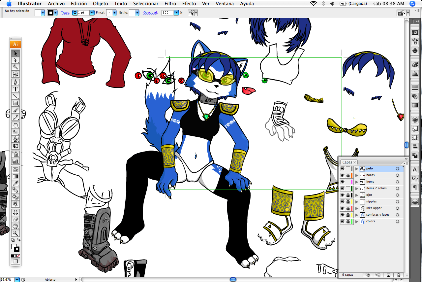Select the Zoom magnifier tool
This screenshot has height=282, width=422.
point(15,233)
